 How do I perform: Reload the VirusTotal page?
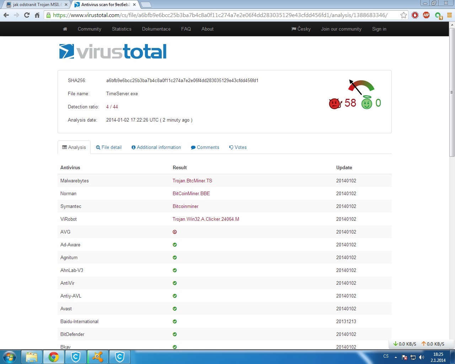27,15
